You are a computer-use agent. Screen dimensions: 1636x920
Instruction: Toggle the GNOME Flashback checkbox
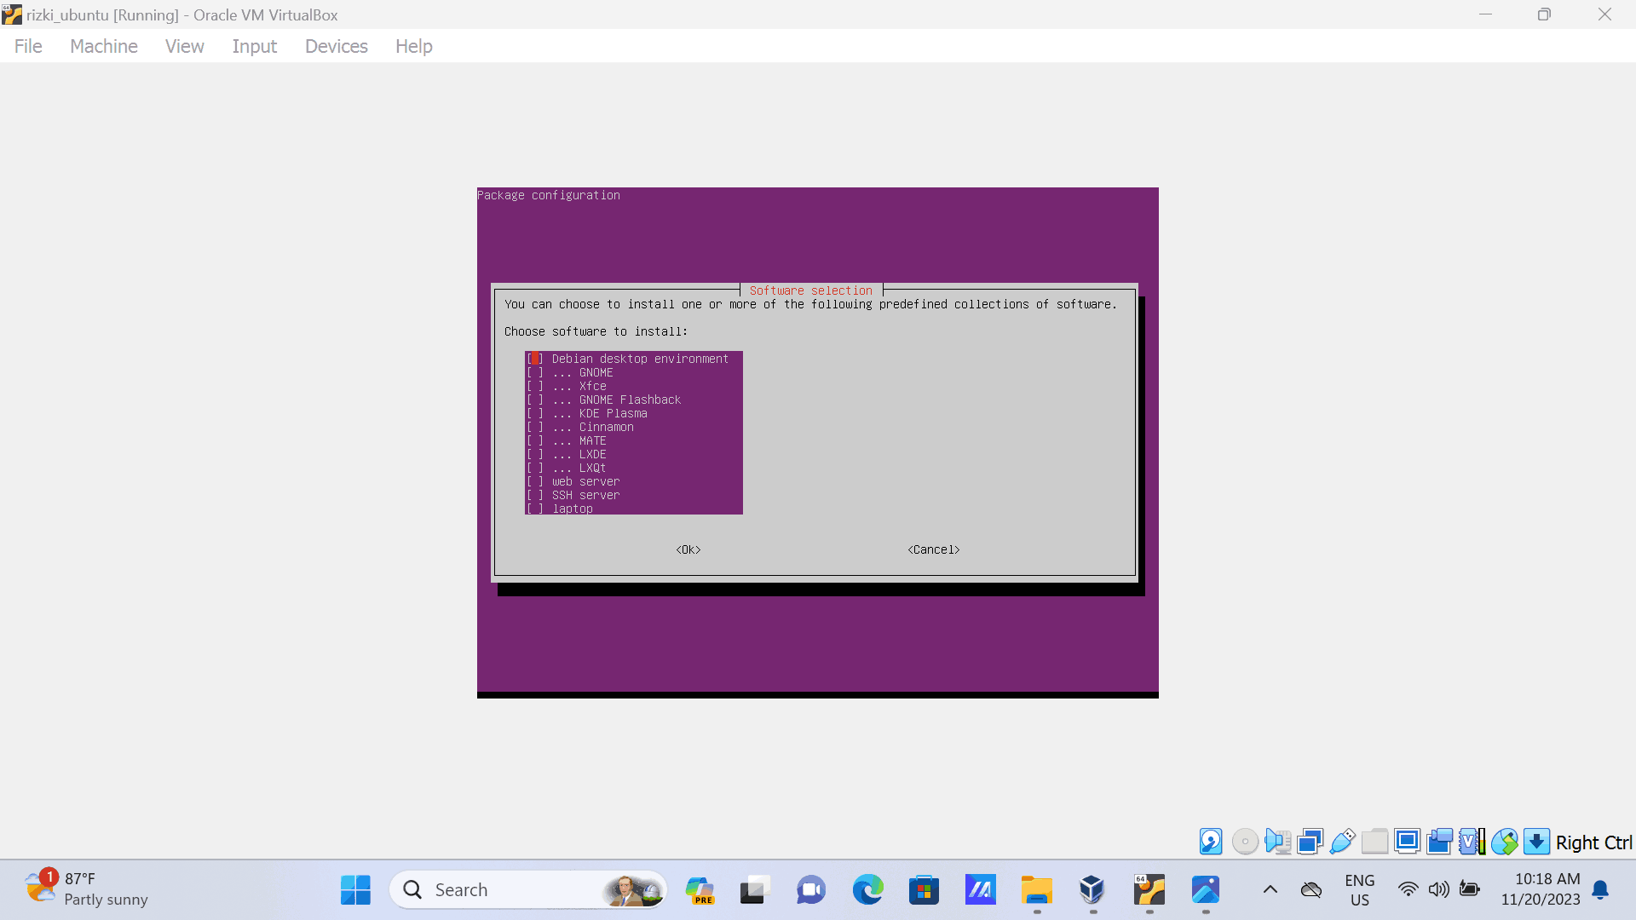tap(535, 400)
